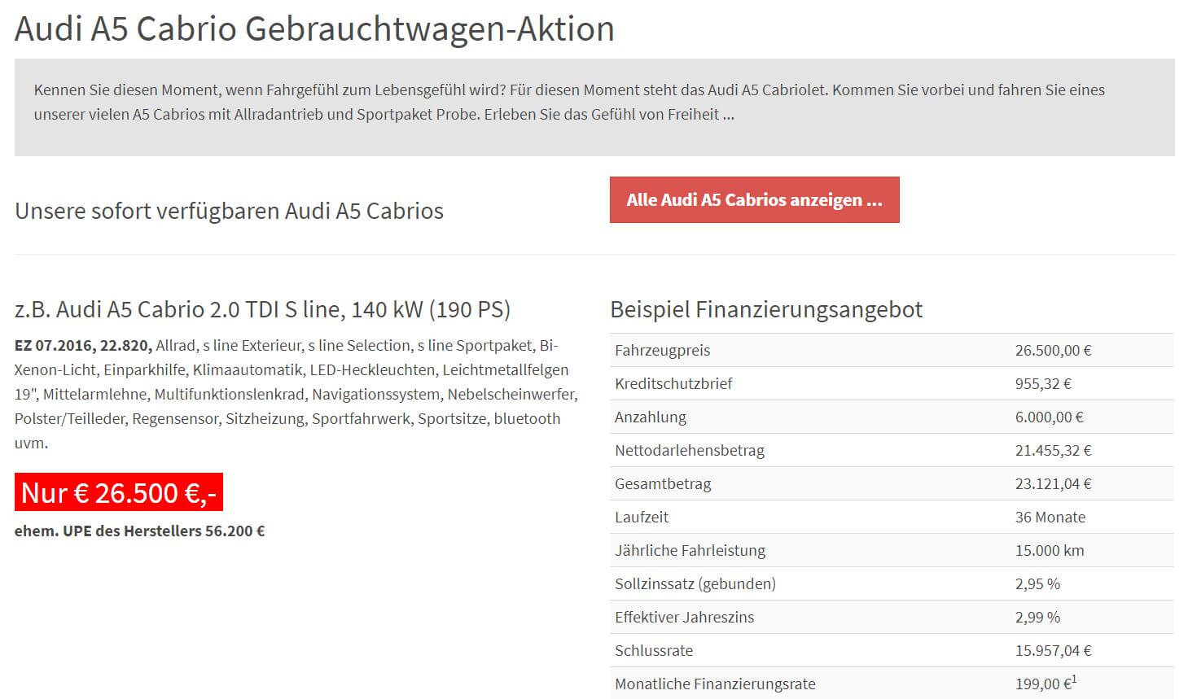Click the red 'Nur € 26.500 €,-' price badge
1188x699 pixels.
[x=119, y=492]
